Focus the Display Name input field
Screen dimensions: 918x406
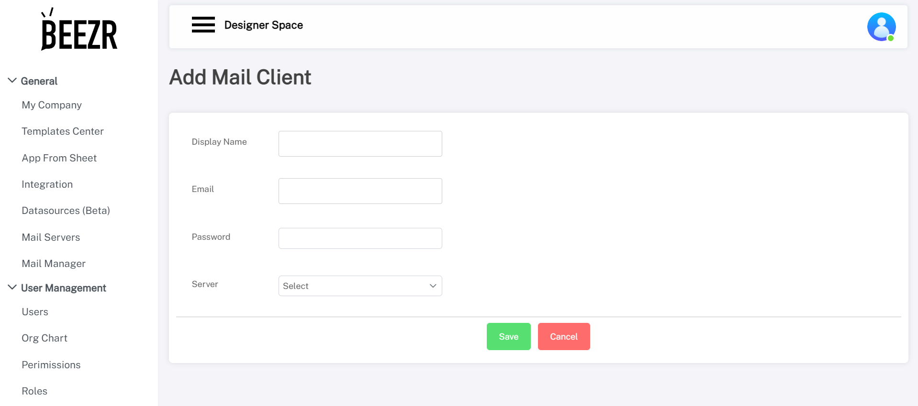(x=360, y=144)
